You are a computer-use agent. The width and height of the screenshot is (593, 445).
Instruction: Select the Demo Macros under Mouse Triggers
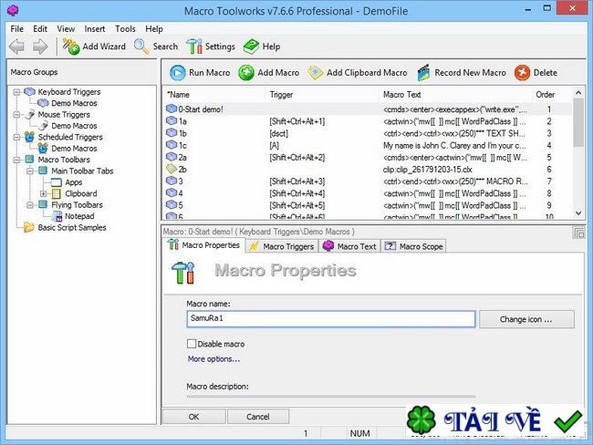coord(74,126)
